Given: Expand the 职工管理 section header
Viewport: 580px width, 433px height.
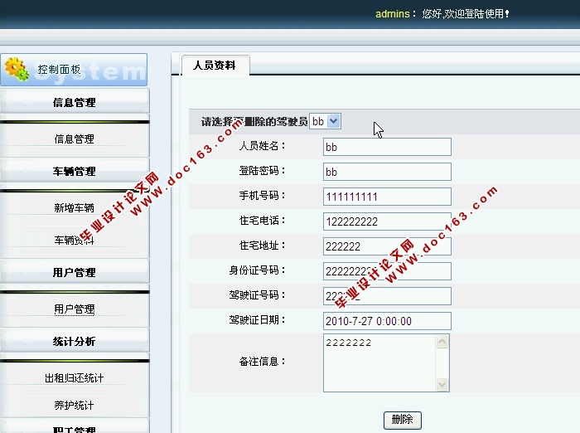Looking at the screenshot, I should (x=75, y=428).
